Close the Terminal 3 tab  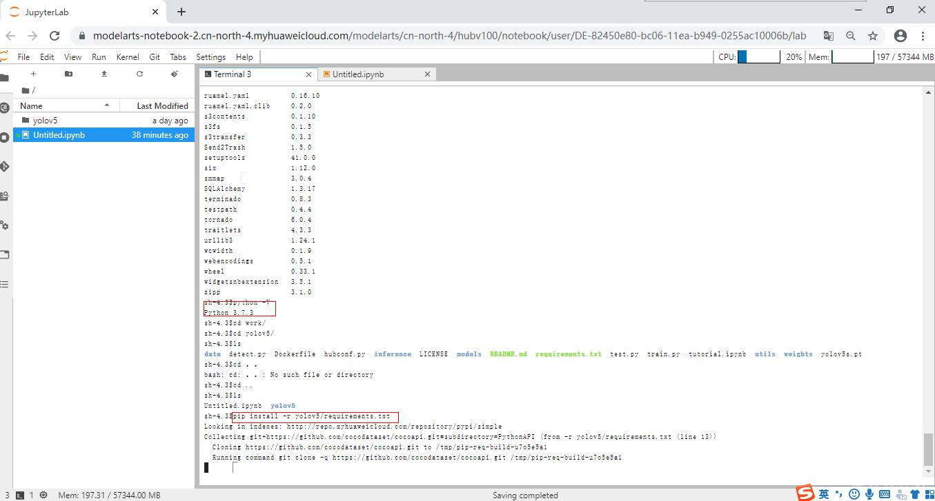[x=308, y=74]
